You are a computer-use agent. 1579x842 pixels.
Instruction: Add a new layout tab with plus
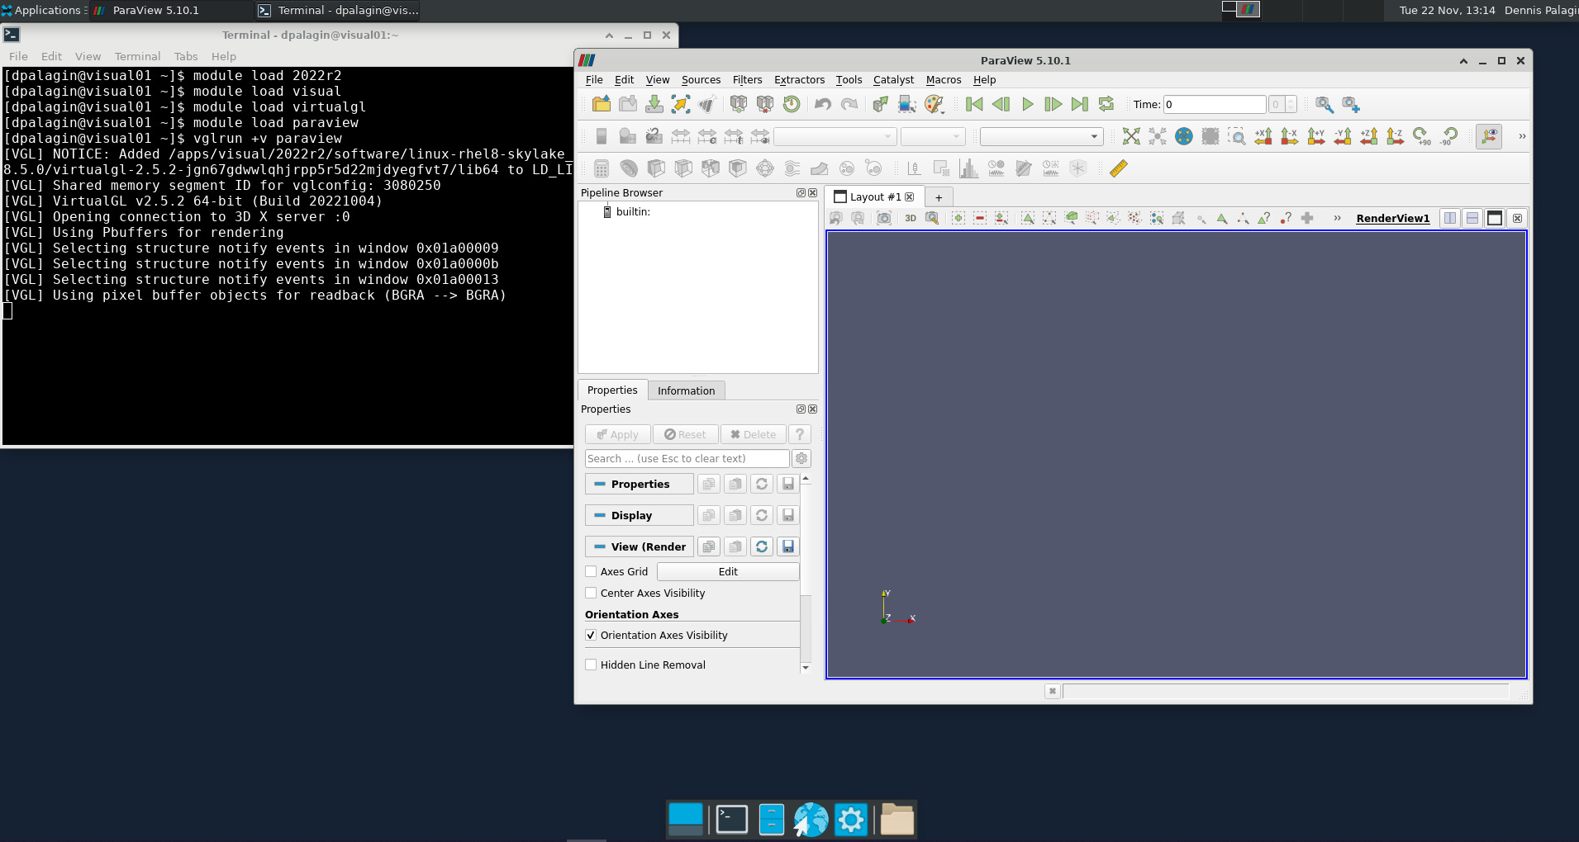tap(939, 197)
